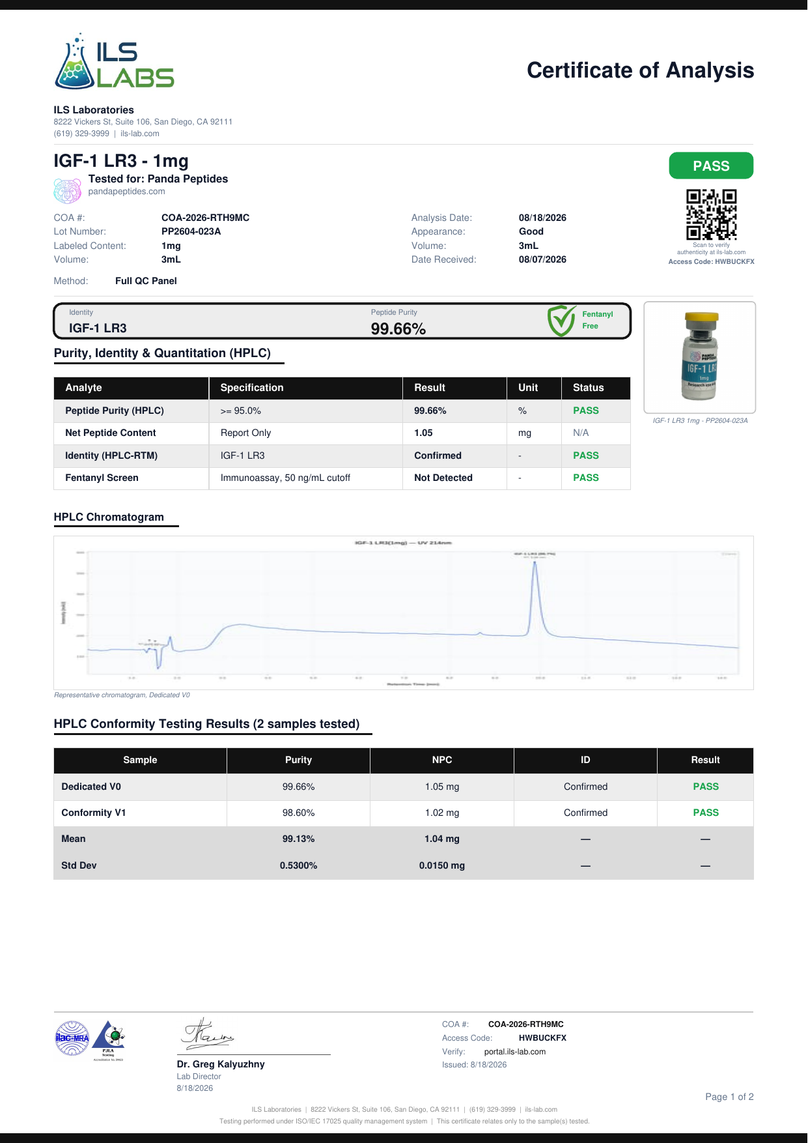Click the QR code for verification
The image size is (808, 1143).
[711, 214]
